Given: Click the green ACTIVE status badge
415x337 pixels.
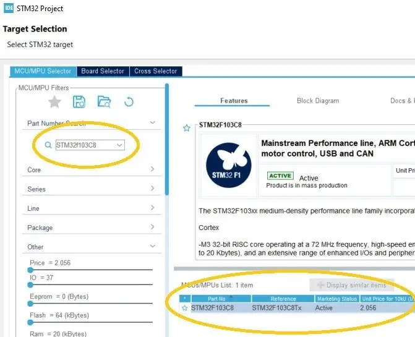Looking at the screenshot, I should 280,176.
